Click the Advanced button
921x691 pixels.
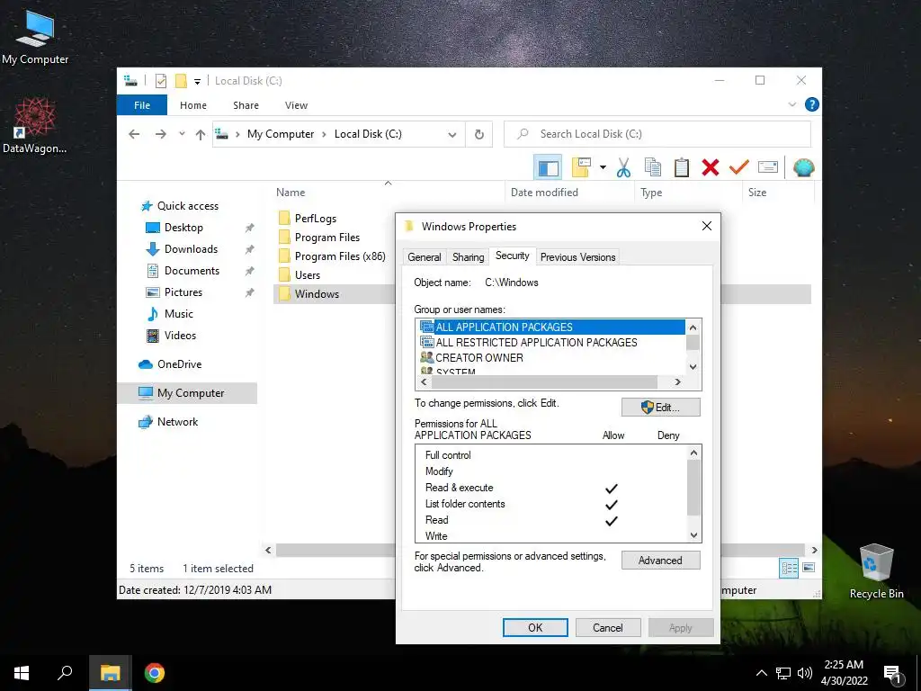[x=661, y=561]
